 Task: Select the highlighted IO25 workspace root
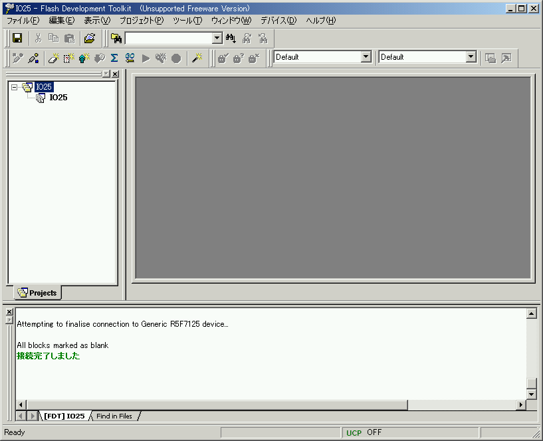(44, 87)
